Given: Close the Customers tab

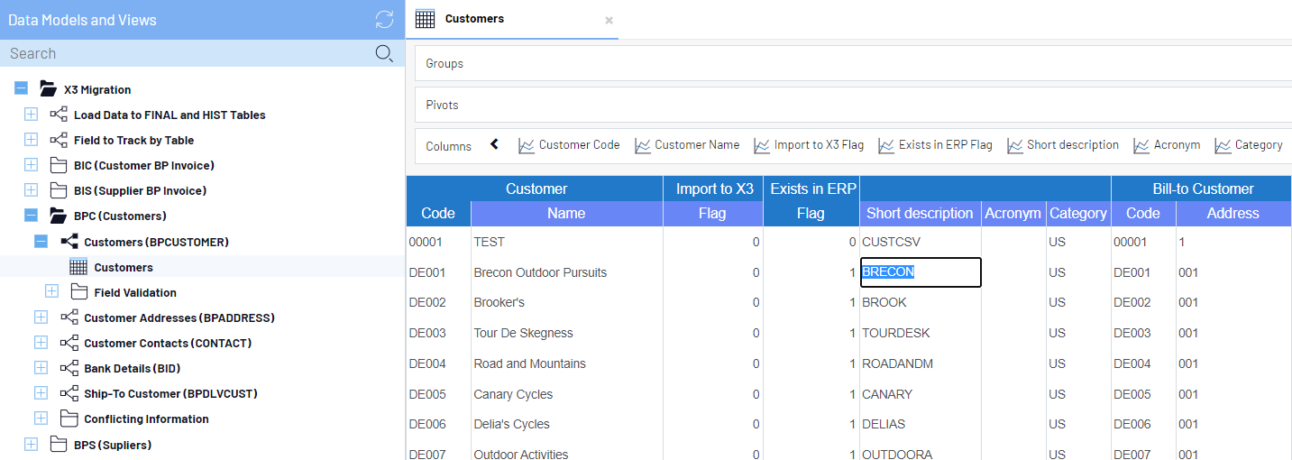Looking at the screenshot, I should click(x=609, y=20).
